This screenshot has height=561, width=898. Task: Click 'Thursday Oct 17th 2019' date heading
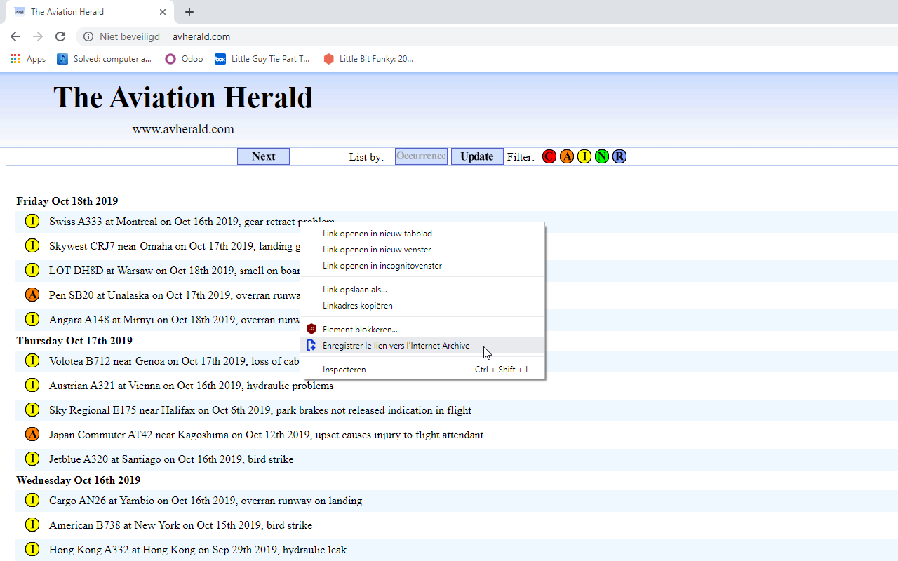(x=74, y=341)
